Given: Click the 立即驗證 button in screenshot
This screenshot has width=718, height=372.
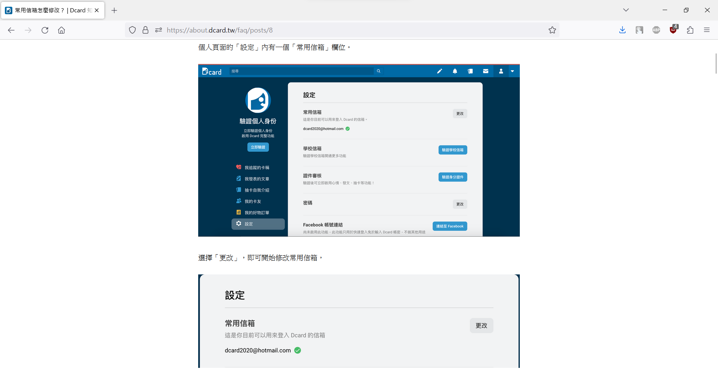Looking at the screenshot, I should pos(258,147).
